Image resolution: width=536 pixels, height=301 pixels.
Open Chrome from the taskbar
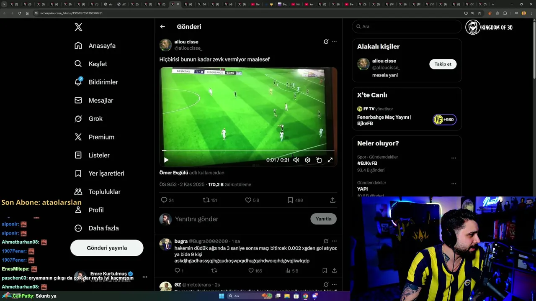pos(305,296)
